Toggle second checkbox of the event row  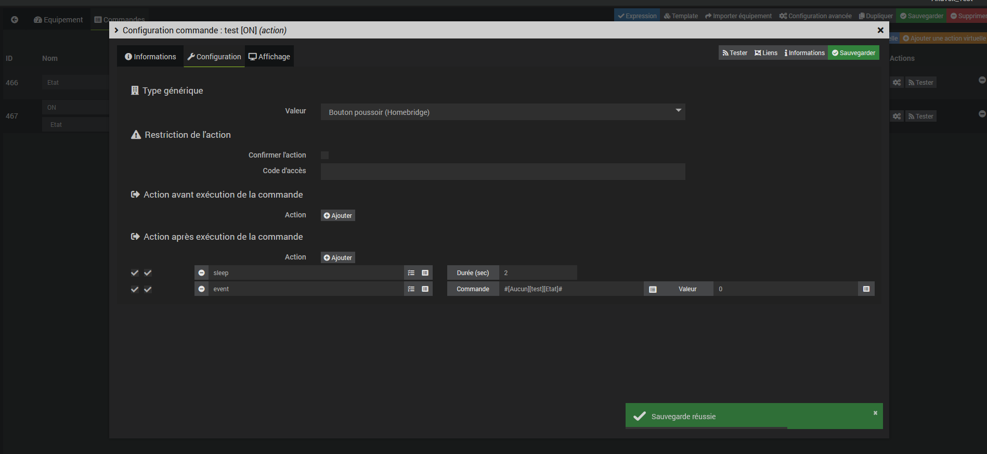click(x=148, y=289)
